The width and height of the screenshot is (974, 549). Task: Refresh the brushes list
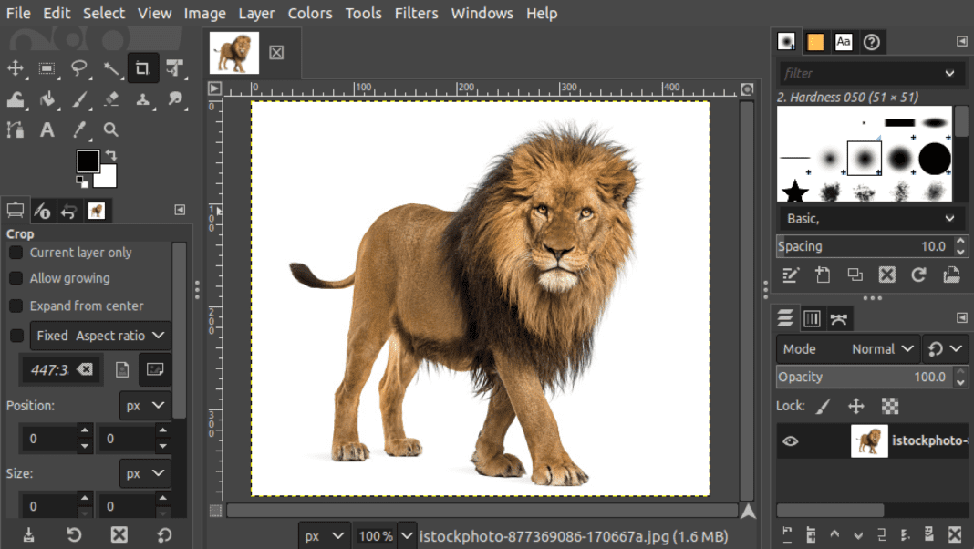(918, 274)
